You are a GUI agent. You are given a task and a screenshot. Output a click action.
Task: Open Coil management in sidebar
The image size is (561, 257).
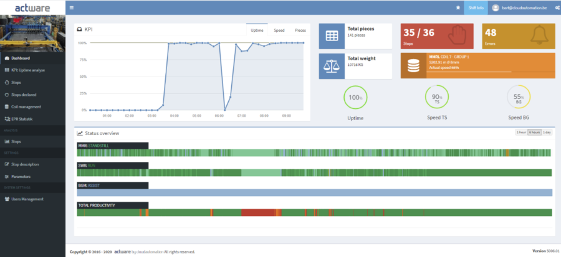pyautogui.click(x=26, y=106)
